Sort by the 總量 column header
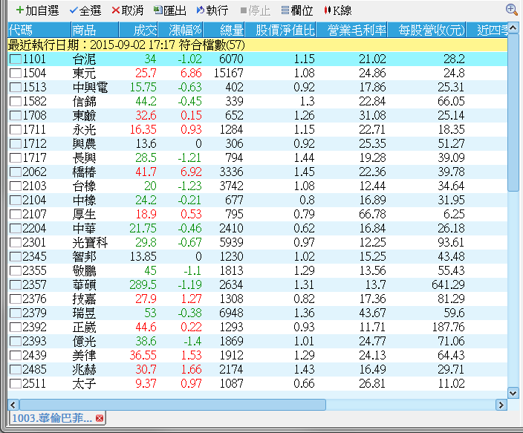The width and height of the screenshot is (523, 433). click(224, 30)
